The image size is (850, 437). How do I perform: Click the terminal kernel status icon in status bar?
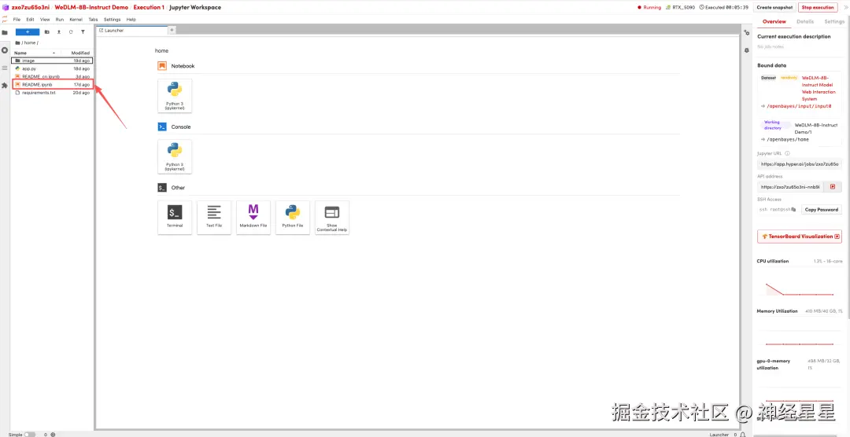tap(53, 435)
